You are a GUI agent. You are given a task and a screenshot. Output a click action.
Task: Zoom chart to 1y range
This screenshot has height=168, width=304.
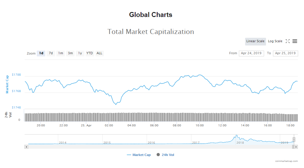point(80,53)
